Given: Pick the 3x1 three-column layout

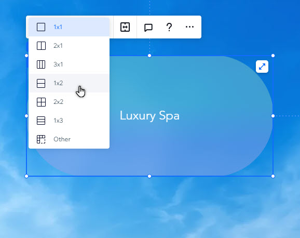Looking at the screenshot, I should click(69, 64).
